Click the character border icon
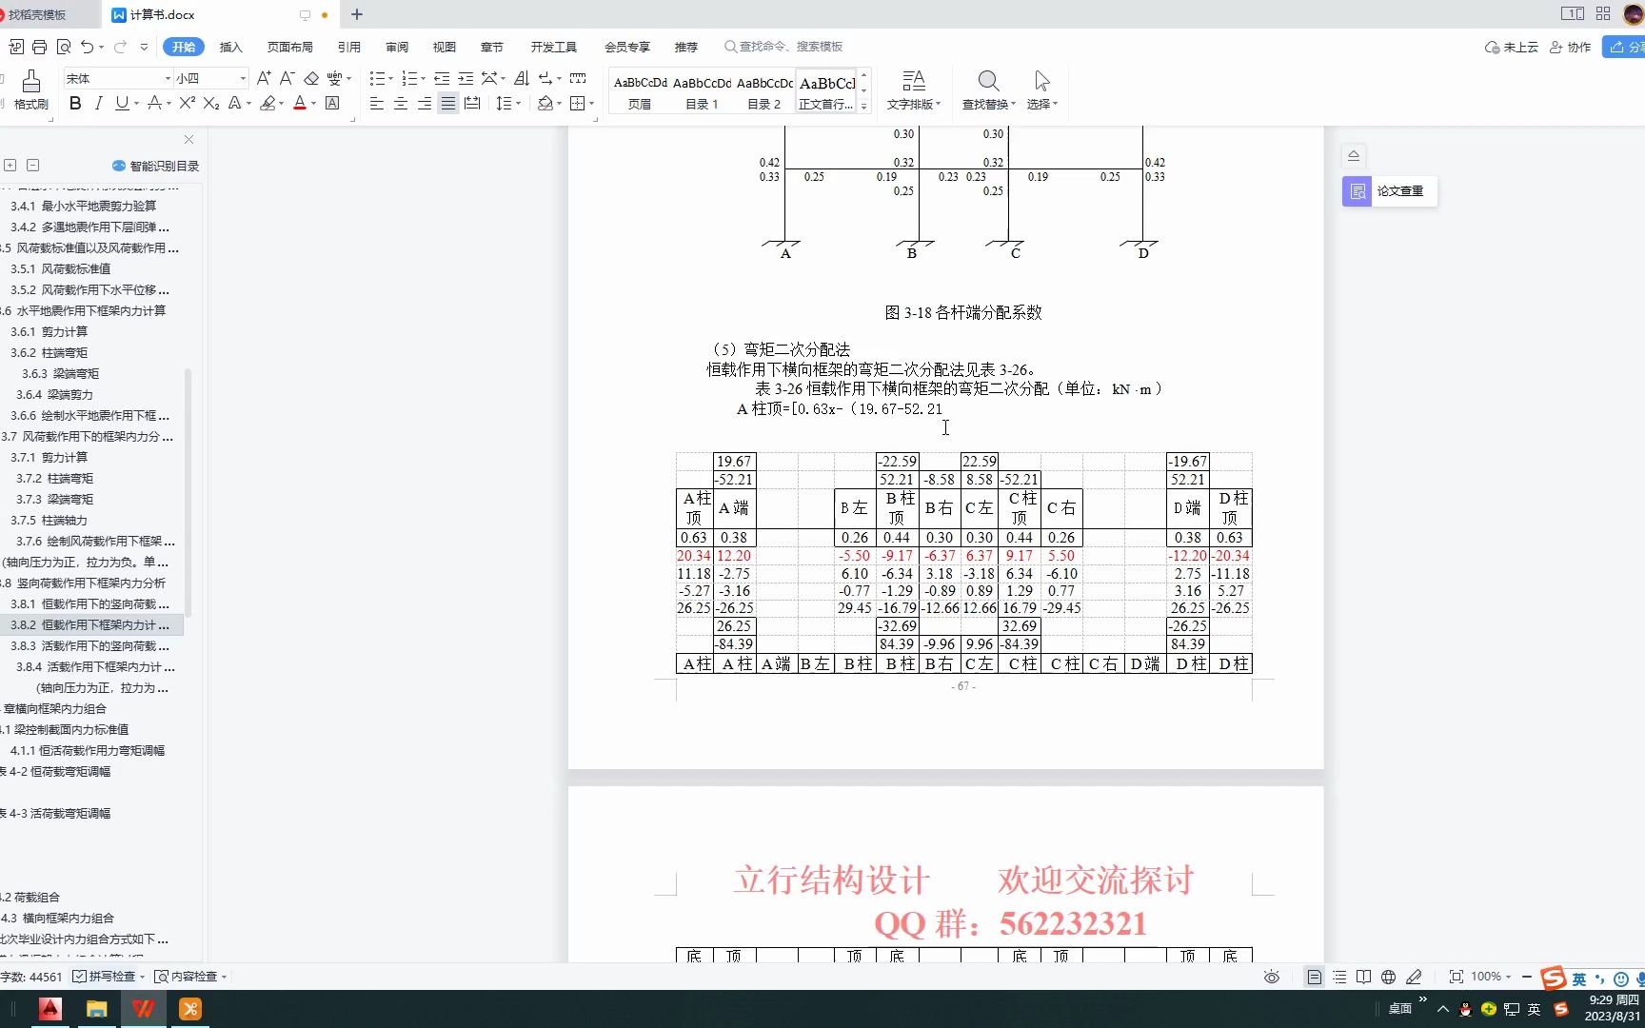 [332, 104]
